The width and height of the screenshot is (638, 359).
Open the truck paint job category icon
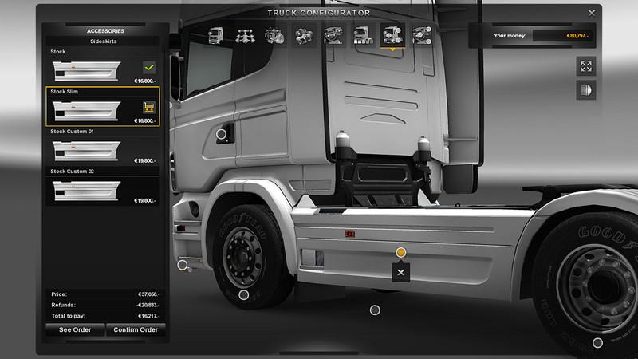[360, 35]
